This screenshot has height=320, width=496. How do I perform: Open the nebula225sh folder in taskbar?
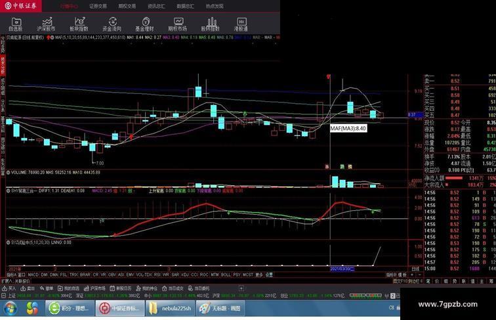(170, 308)
